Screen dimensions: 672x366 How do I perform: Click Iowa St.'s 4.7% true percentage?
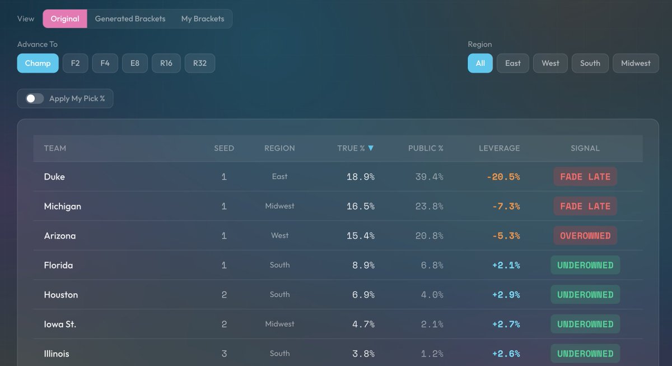click(363, 325)
